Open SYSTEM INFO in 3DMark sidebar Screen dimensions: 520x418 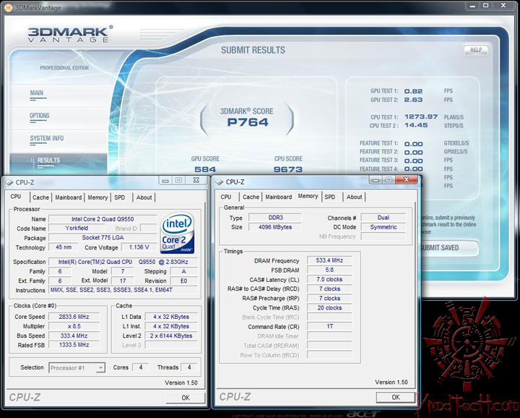[46, 138]
